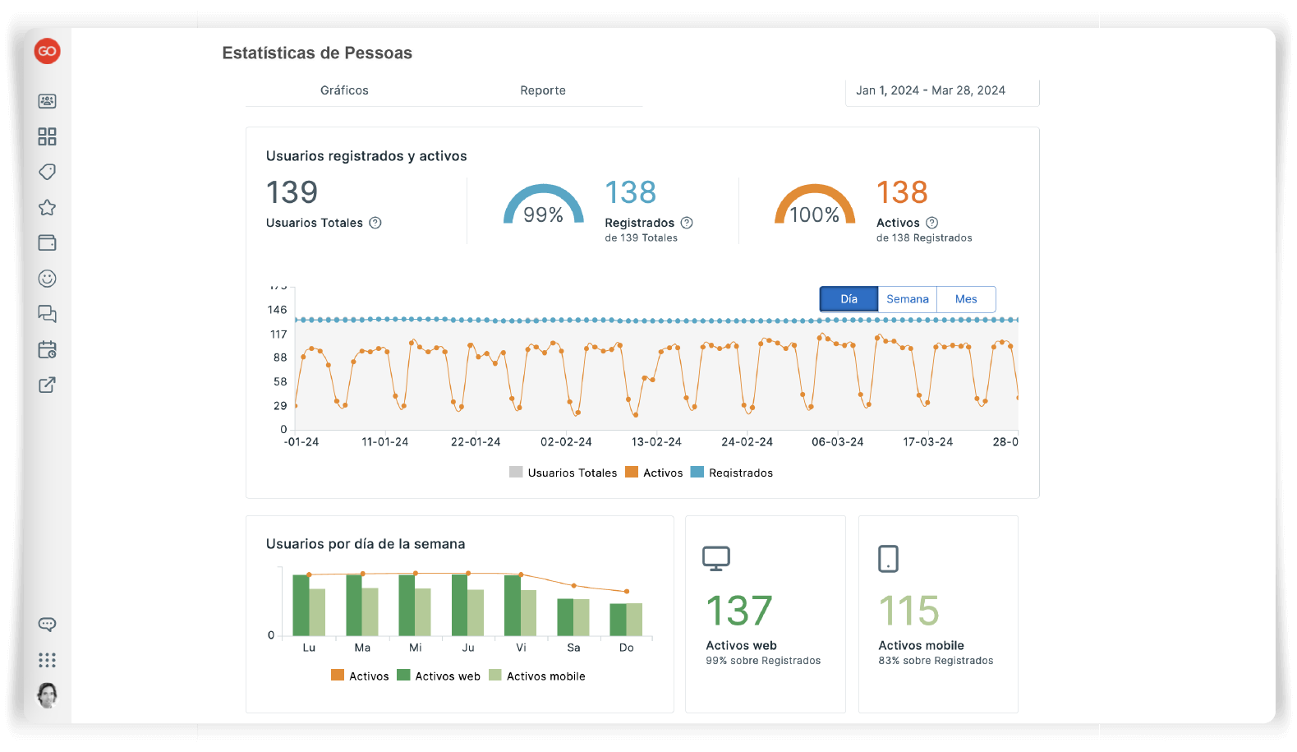This screenshot has height=752, width=1297.
Task: Select the Día chart granularity
Action: click(849, 299)
